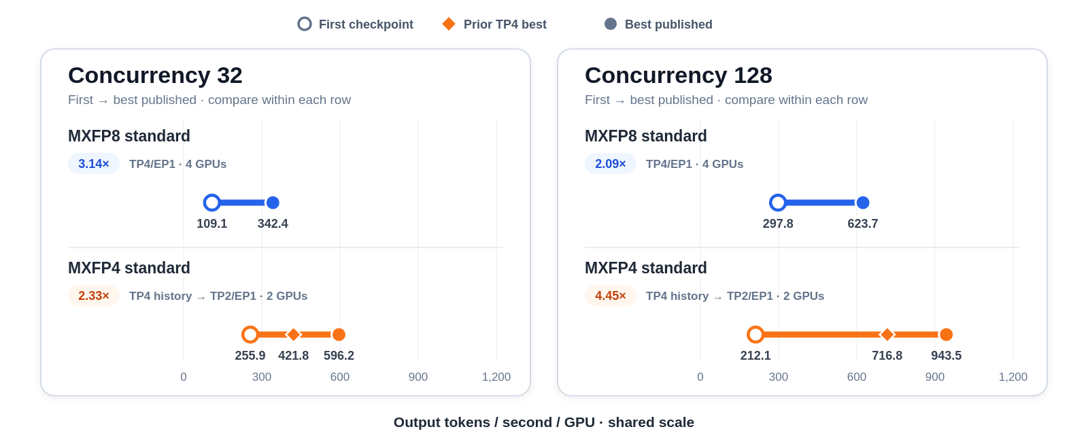Select the hollow orange marker at 212.1

755,335
